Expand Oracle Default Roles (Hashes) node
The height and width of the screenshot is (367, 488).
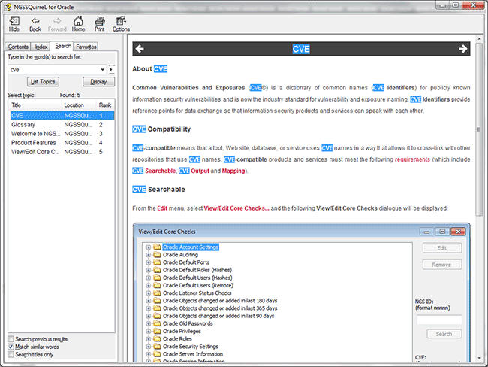coord(149,270)
